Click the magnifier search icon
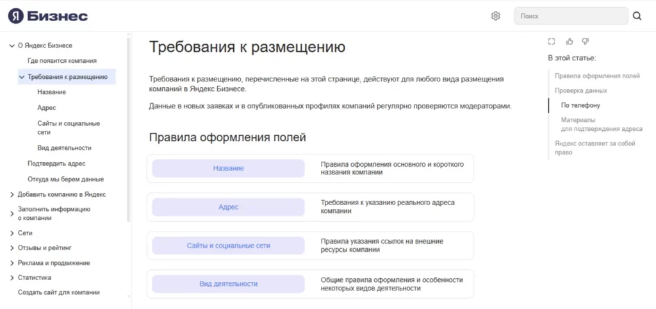The image size is (656, 309). pos(637,16)
